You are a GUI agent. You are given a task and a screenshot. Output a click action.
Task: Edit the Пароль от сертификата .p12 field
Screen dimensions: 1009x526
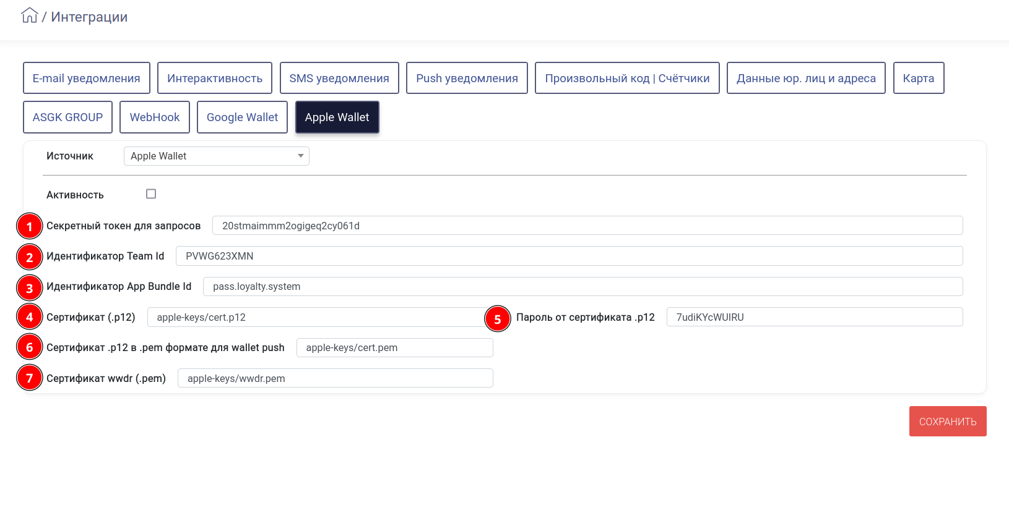[815, 317]
